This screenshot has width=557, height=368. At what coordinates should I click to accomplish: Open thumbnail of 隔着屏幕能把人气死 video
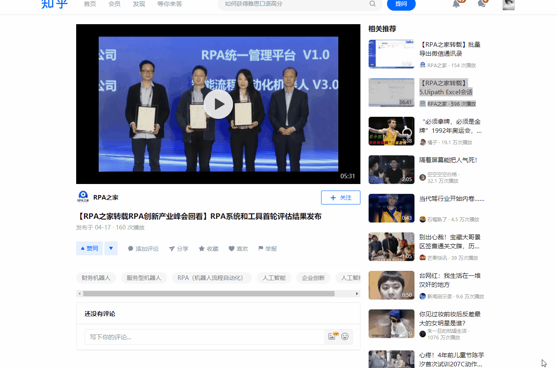392,170
